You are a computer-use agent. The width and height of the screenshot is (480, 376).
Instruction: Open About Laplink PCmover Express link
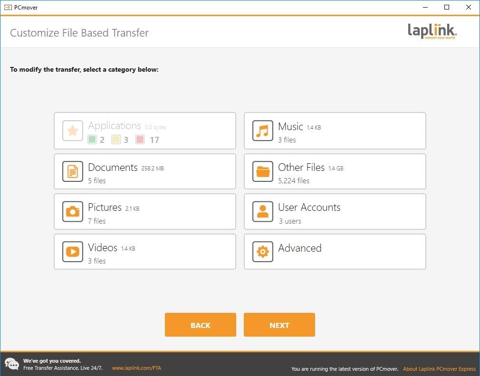pos(439,369)
